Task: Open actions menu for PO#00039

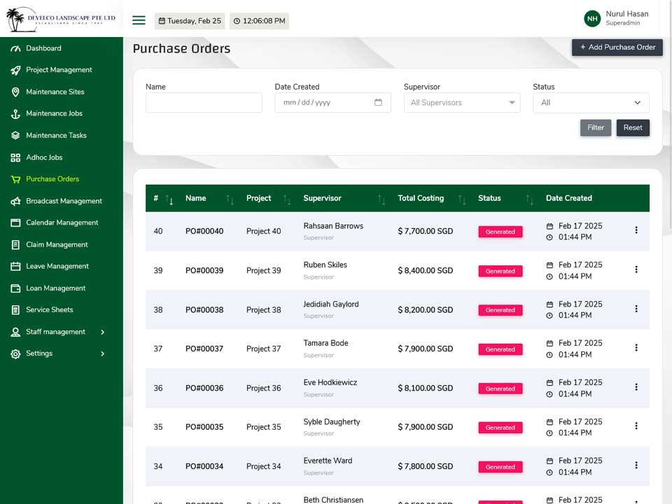Action: click(636, 269)
